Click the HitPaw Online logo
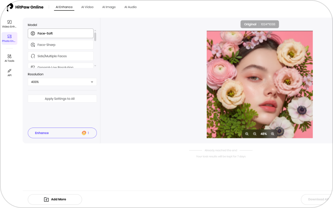Screen dimensions: 333x208 (25, 7)
